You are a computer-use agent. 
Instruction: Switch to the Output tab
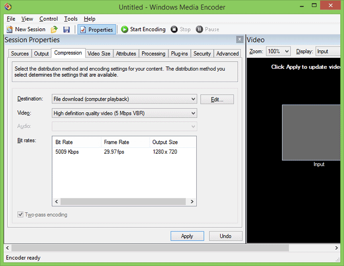41,53
